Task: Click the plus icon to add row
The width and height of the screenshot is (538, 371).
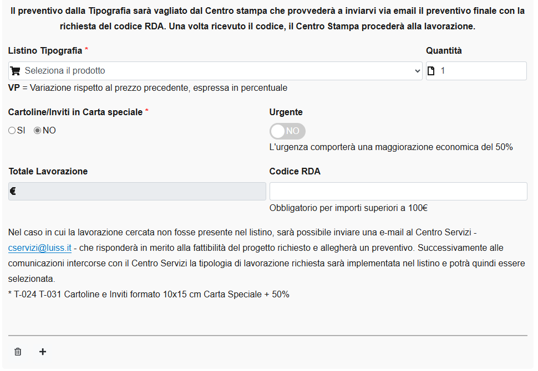Action: [43, 352]
